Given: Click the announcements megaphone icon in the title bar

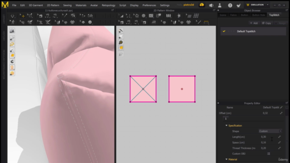Looking at the screenshot, I should (211, 5).
